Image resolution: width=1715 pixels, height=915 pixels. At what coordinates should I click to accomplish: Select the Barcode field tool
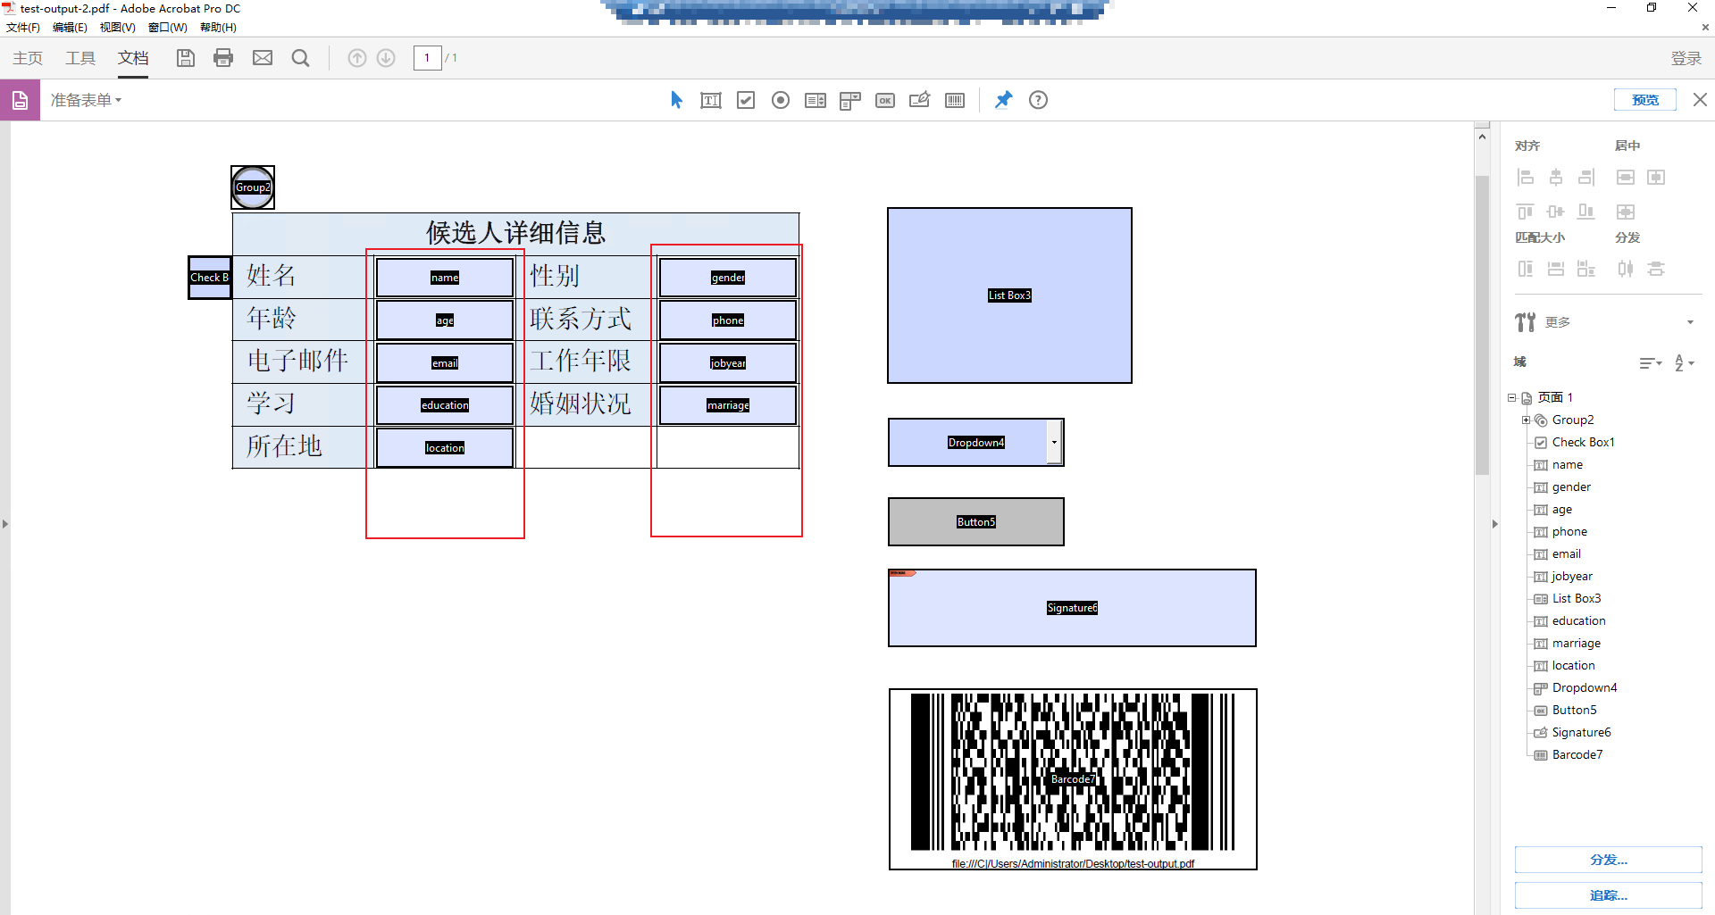point(955,100)
